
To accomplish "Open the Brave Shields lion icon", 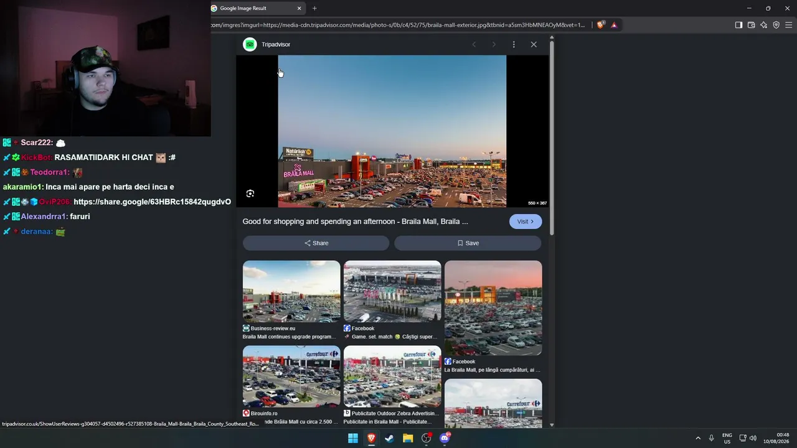I will (600, 25).
